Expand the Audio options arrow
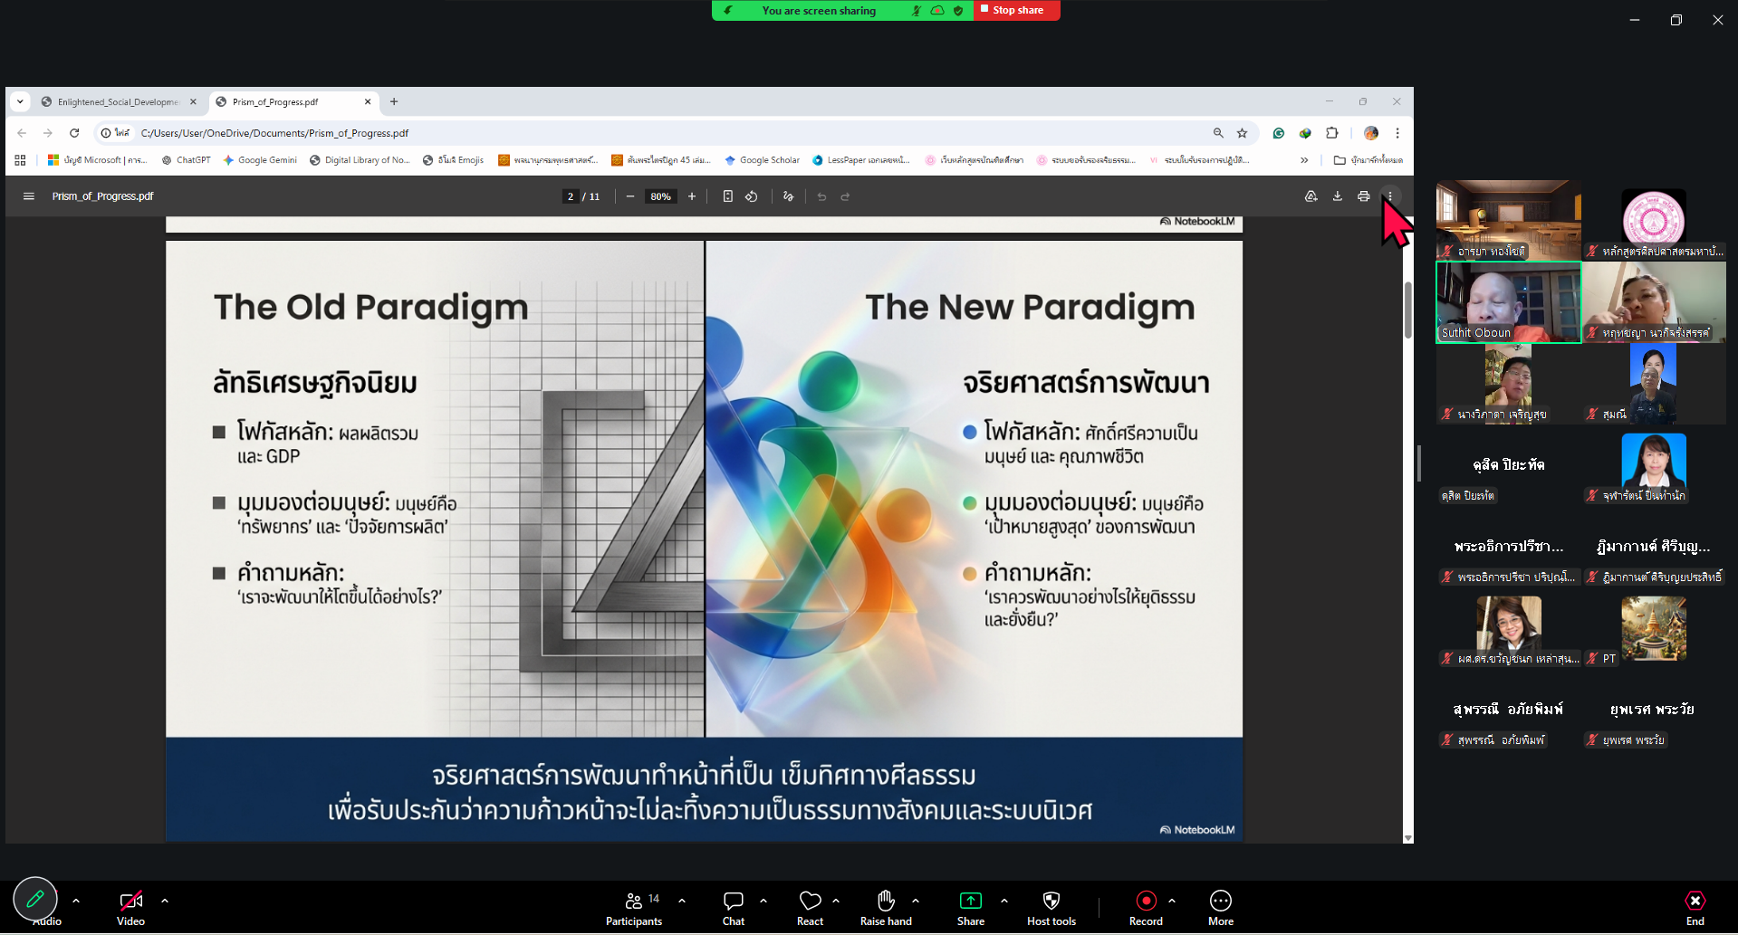The image size is (1738, 935). pyautogui.click(x=76, y=901)
